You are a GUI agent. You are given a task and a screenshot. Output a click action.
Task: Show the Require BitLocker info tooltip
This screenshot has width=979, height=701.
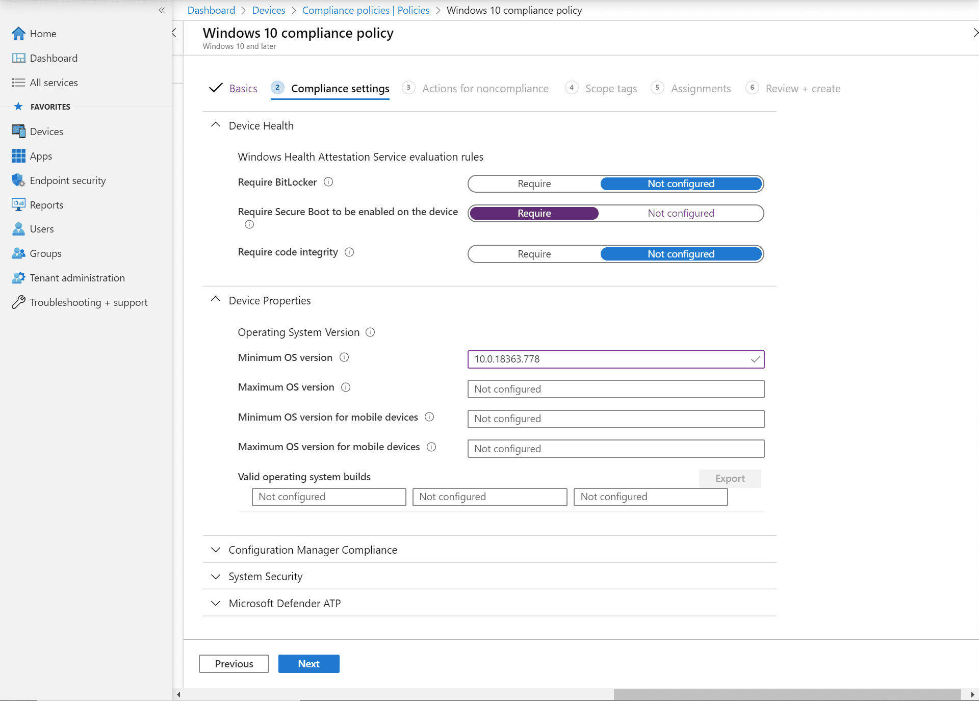click(328, 182)
